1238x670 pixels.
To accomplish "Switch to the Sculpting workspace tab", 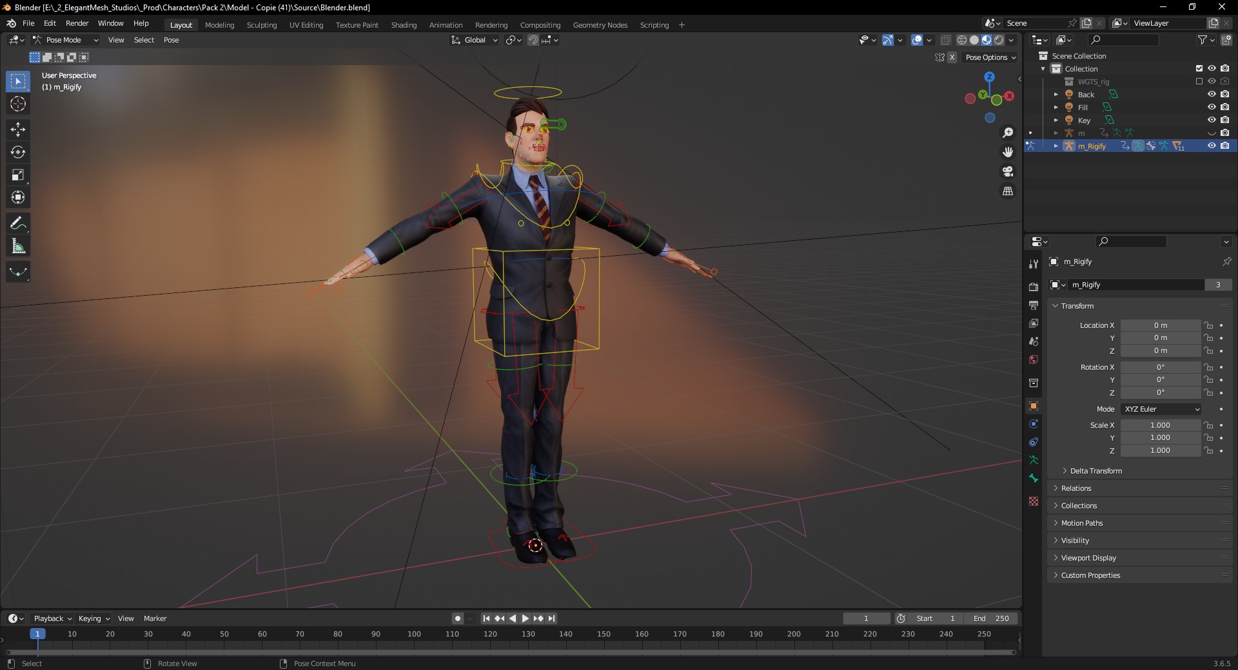I will pyautogui.click(x=262, y=25).
